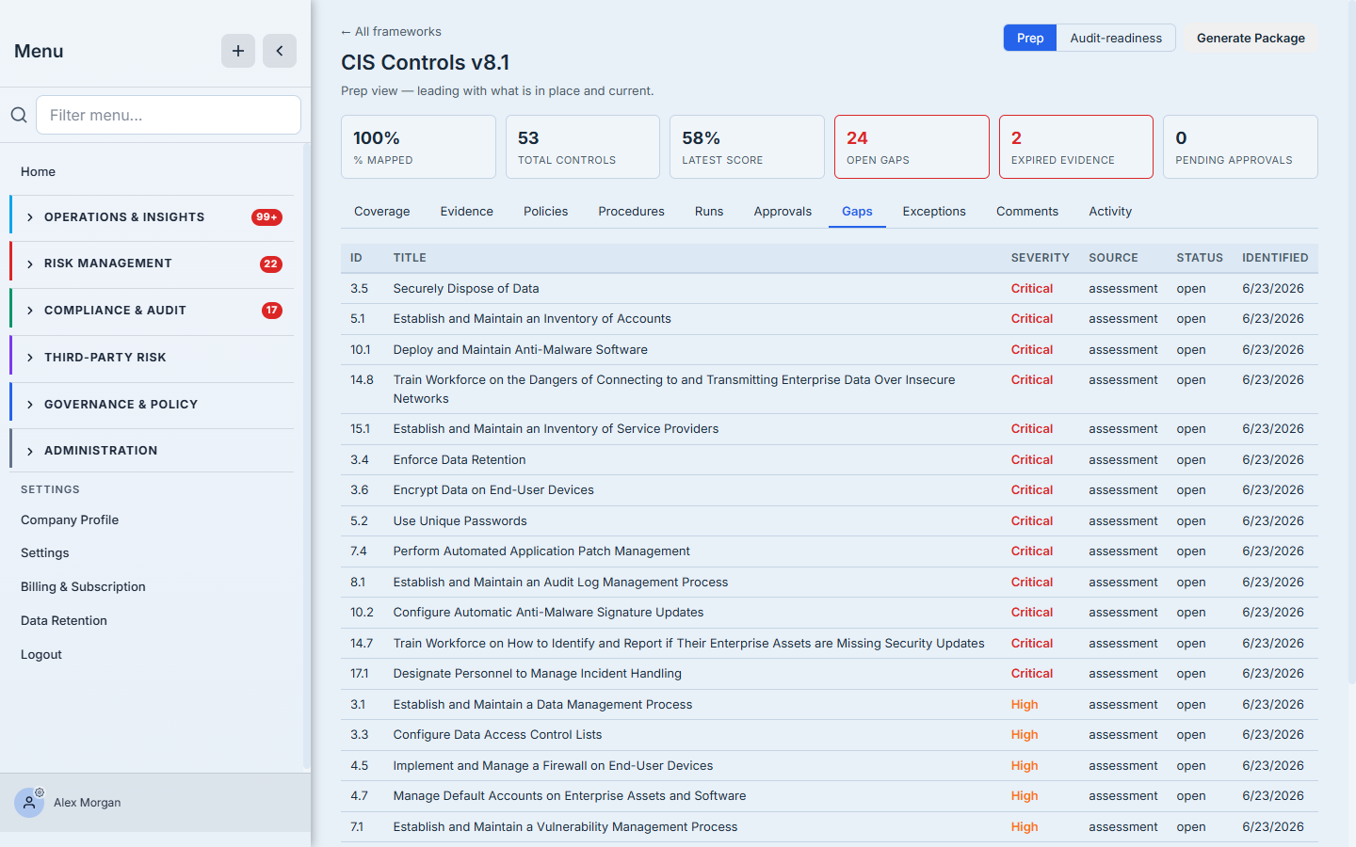The height and width of the screenshot is (847, 1356).
Task: Open the Policies tab
Action: pos(546,212)
